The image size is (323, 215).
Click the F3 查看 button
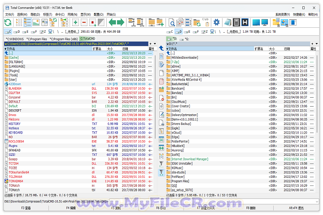click(x=26, y=208)
